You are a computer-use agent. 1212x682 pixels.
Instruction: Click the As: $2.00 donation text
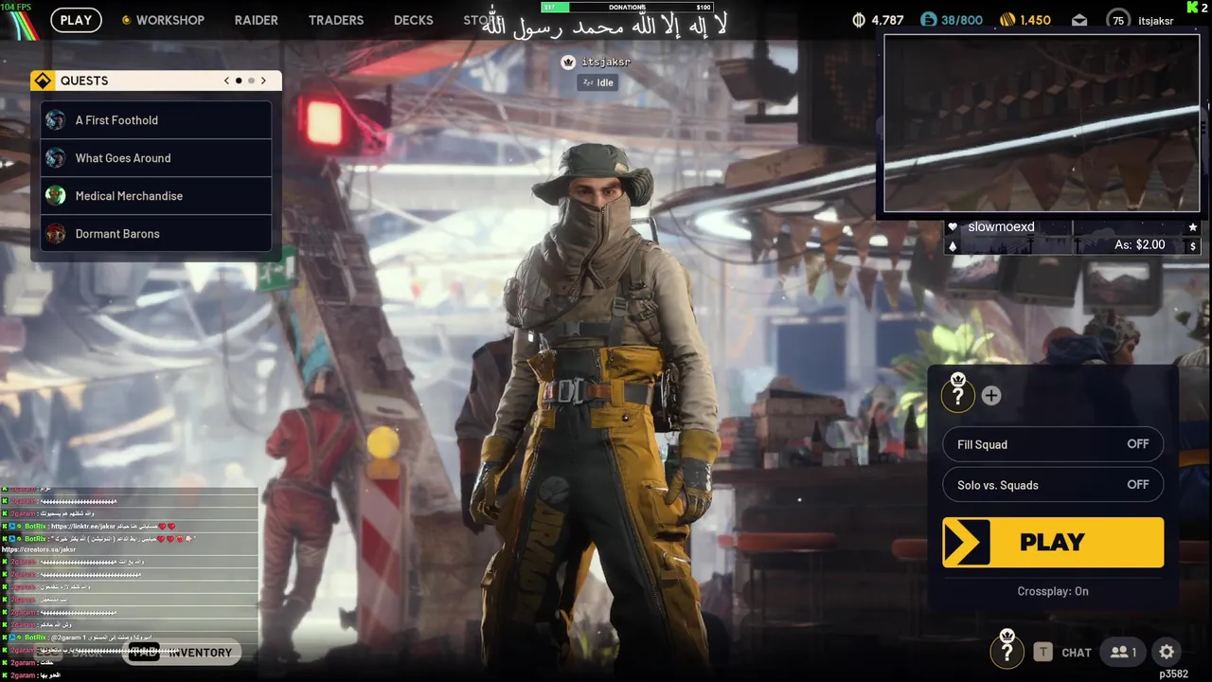1140,244
